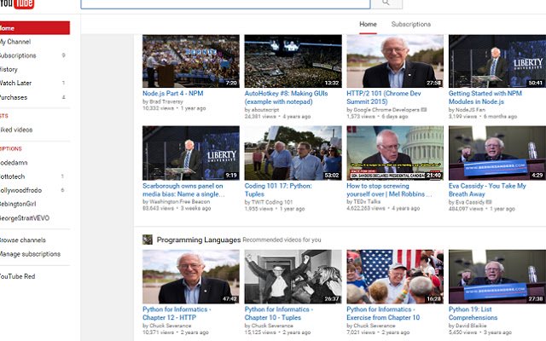Click Python 19: List Comprehensions title

(473, 313)
